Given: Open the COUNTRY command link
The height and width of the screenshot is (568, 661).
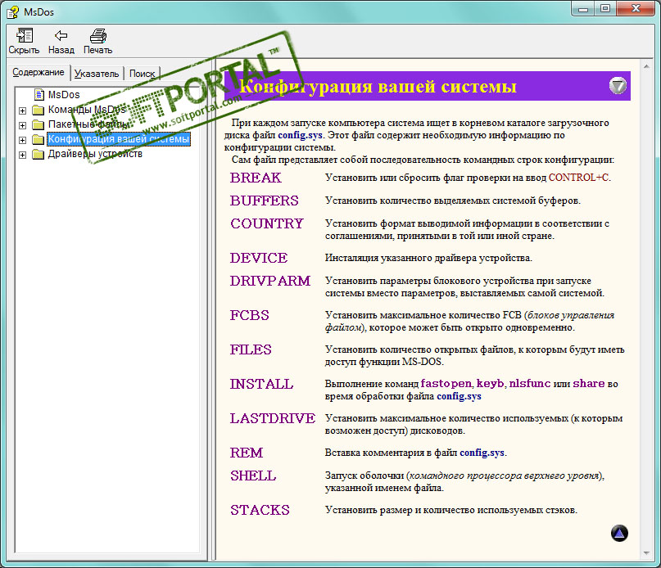Looking at the screenshot, I should click(267, 223).
